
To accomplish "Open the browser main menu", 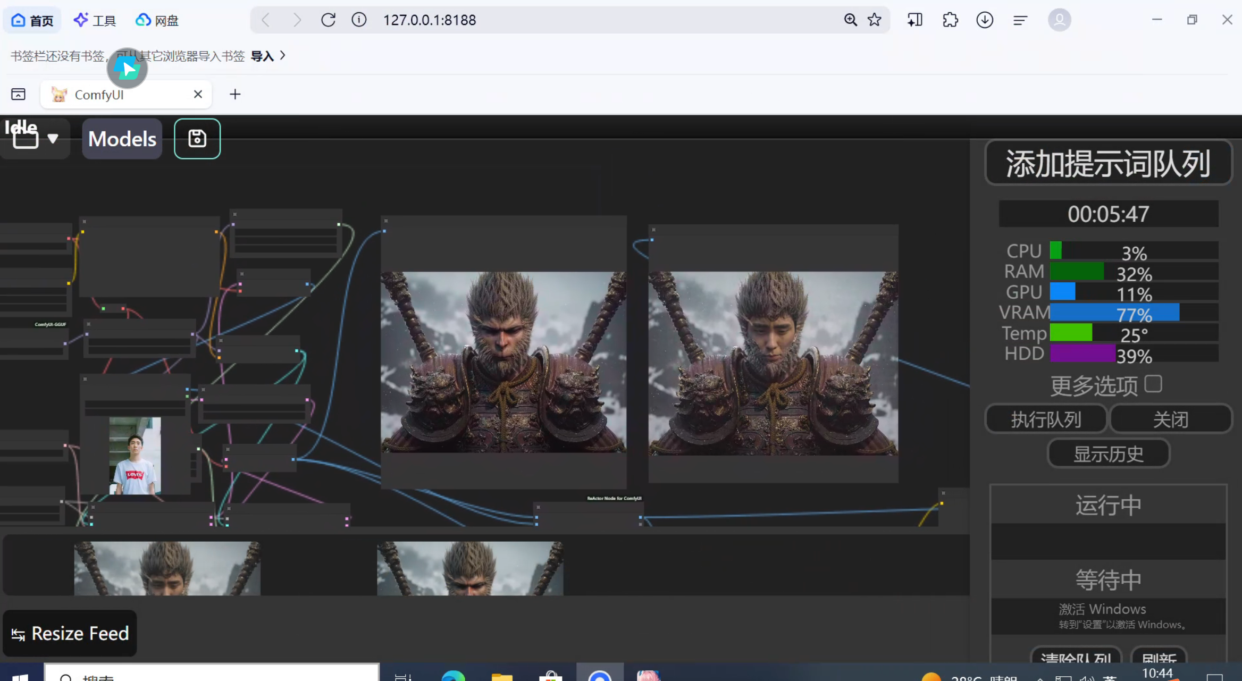I will point(1020,20).
